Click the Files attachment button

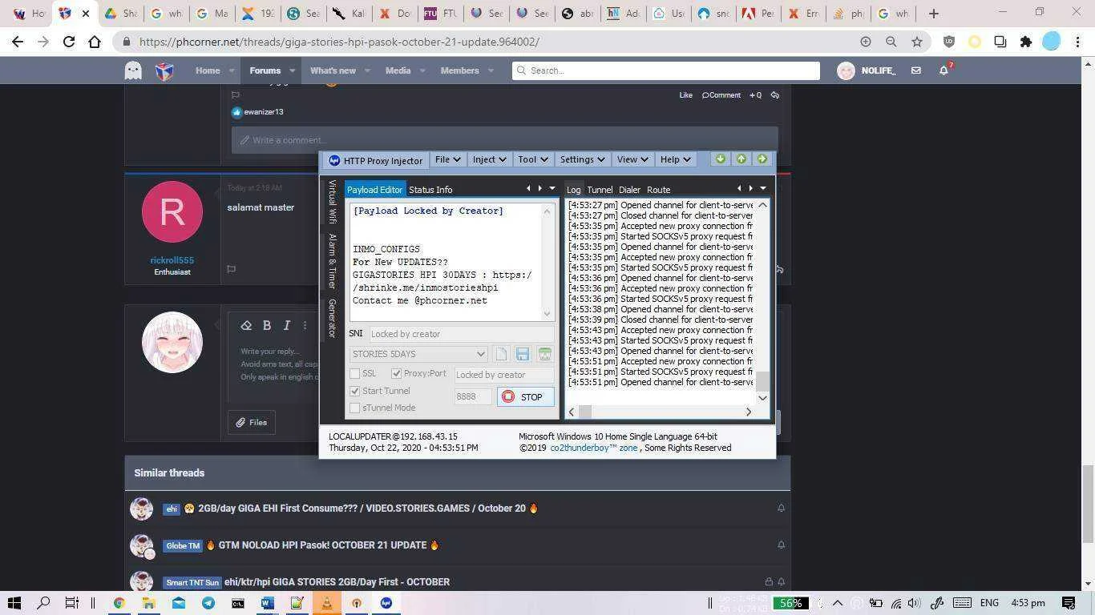tap(252, 422)
